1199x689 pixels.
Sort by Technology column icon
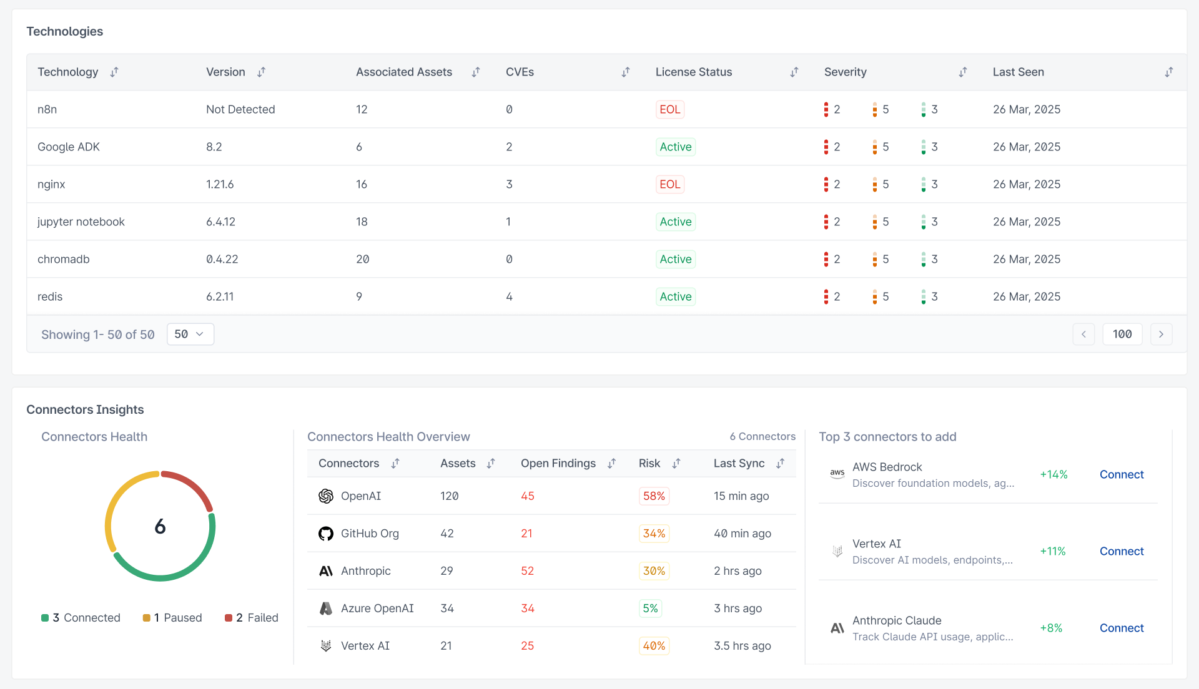pyautogui.click(x=114, y=72)
